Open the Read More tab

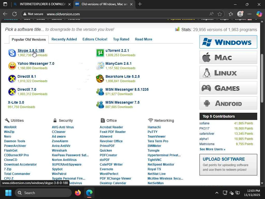click(143, 39)
